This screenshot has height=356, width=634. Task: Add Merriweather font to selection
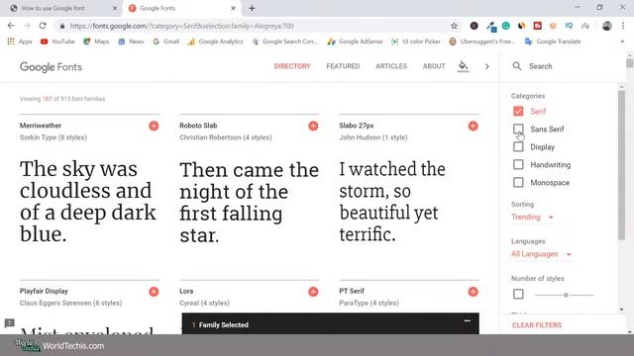pyautogui.click(x=154, y=126)
